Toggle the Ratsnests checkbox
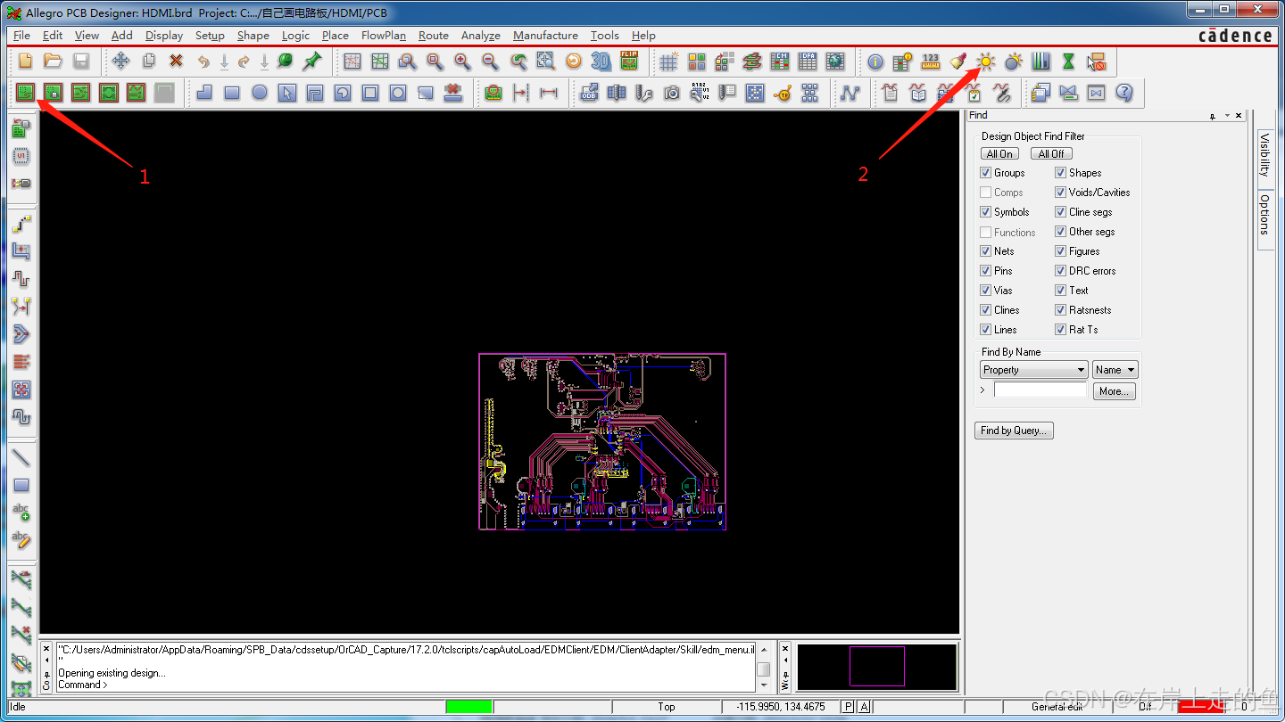Image resolution: width=1285 pixels, height=722 pixels. (x=1061, y=310)
